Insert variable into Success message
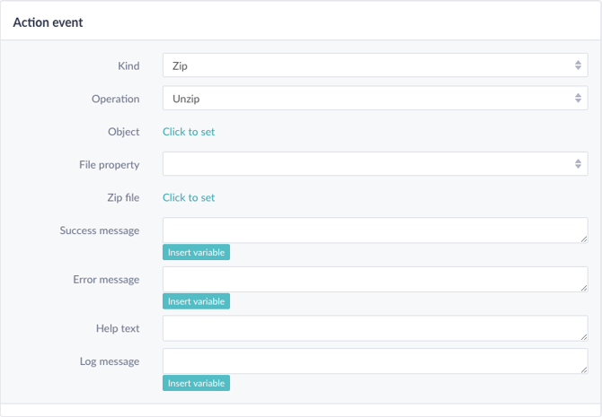Screen dimensions: 602x417 click(x=196, y=252)
